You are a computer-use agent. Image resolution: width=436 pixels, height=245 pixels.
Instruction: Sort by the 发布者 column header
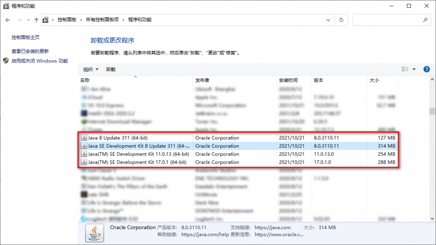(x=234, y=80)
